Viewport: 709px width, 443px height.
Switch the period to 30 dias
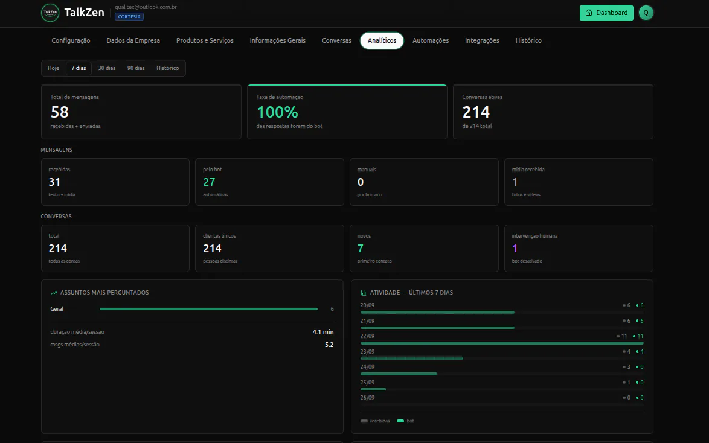click(107, 68)
